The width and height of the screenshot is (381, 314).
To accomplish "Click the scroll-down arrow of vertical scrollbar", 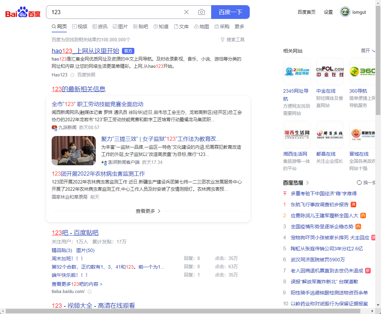I will 378,305.
